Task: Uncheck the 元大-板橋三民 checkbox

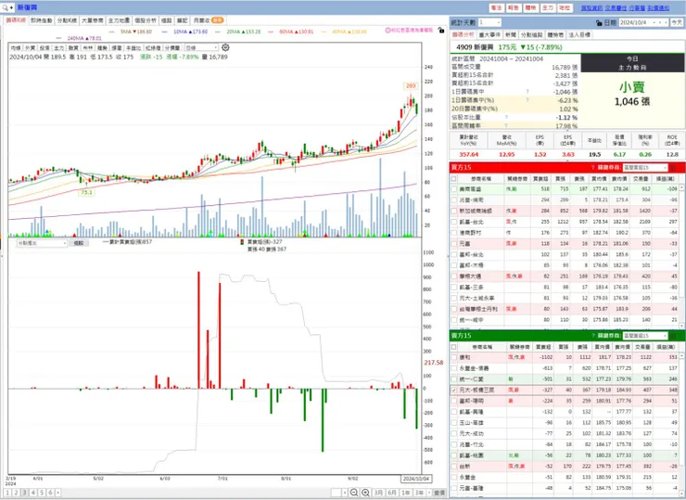Action: click(453, 390)
